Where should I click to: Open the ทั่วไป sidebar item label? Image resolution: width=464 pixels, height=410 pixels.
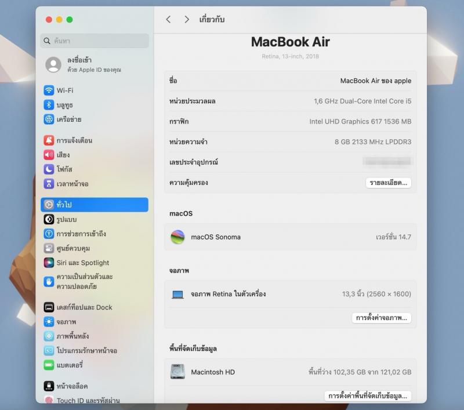pos(64,204)
